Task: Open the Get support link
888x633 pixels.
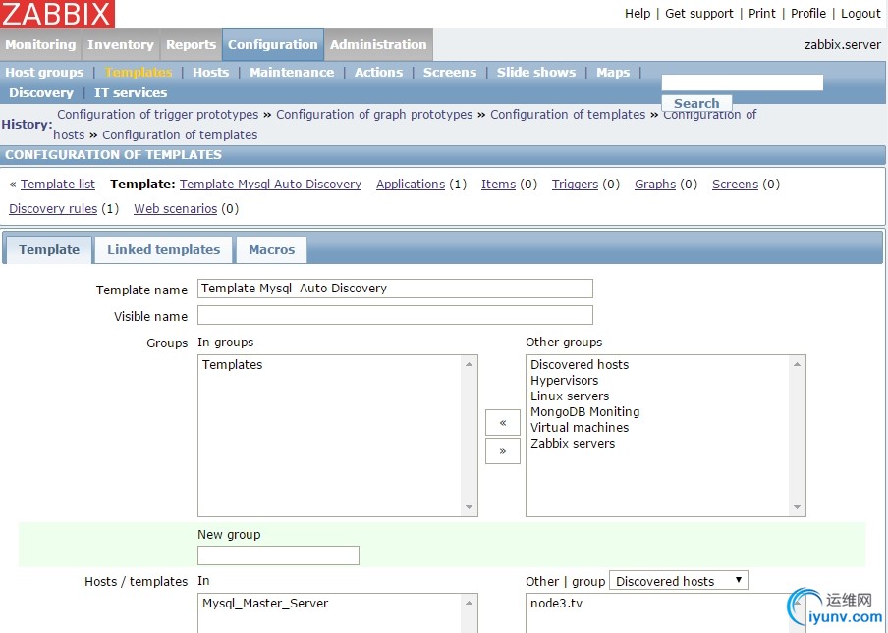Action: 698,14
